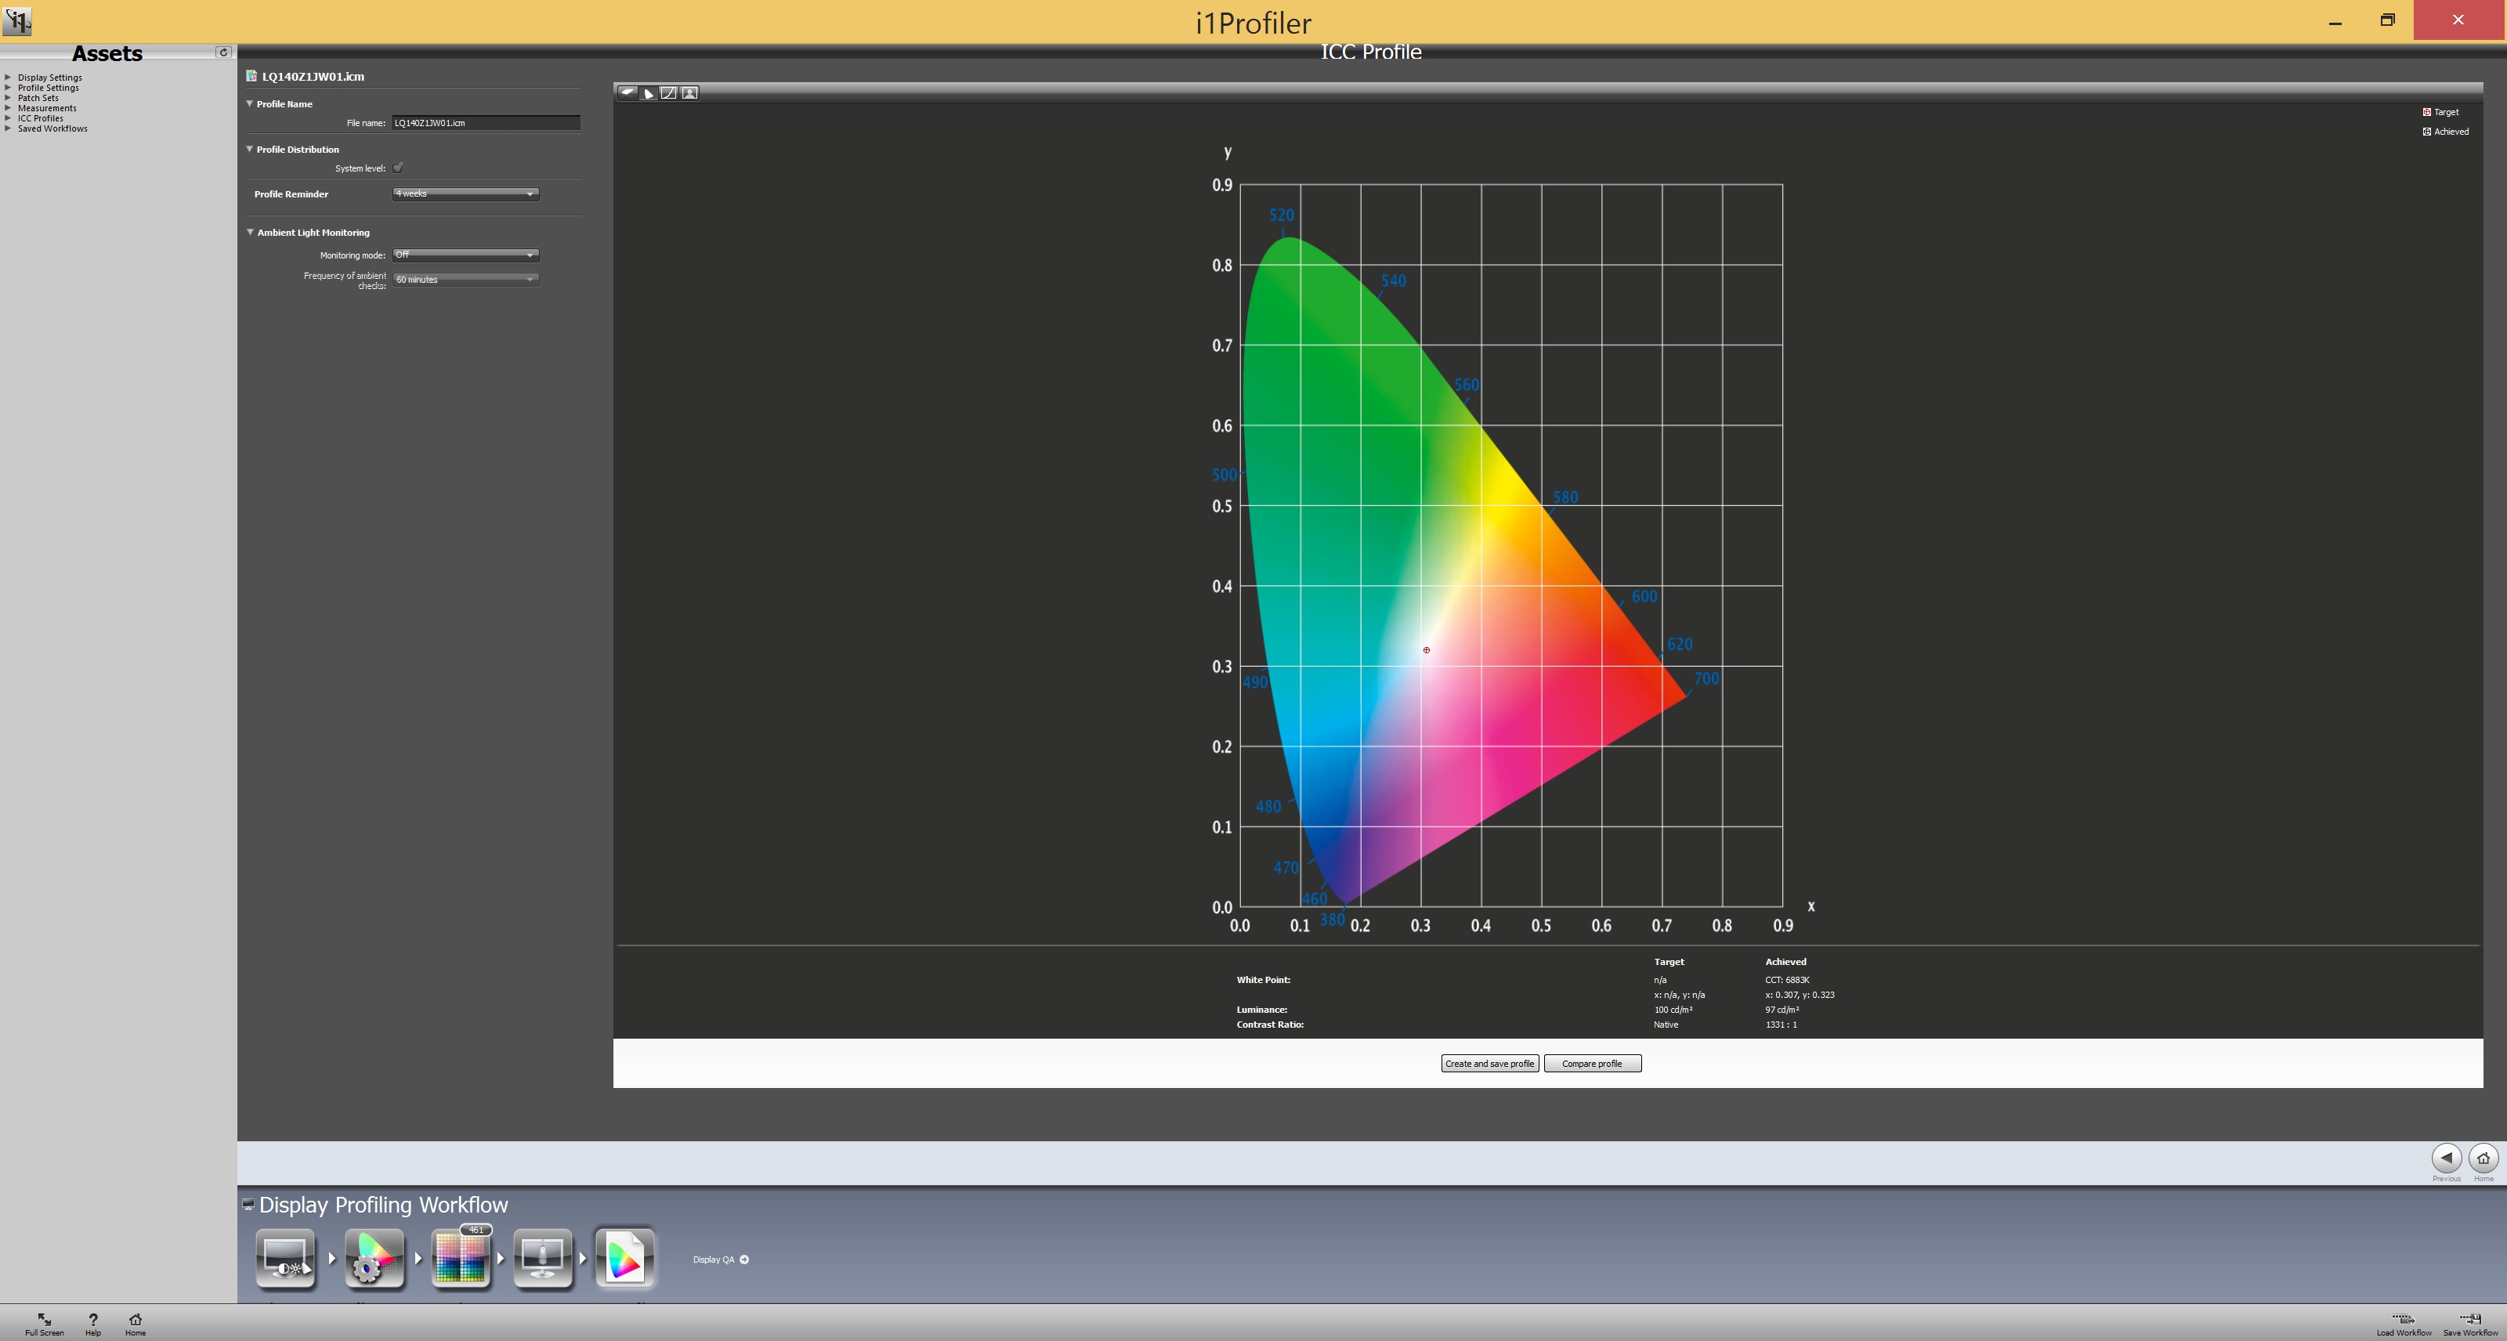
Task: Click Display QA link
Action: [714, 1260]
